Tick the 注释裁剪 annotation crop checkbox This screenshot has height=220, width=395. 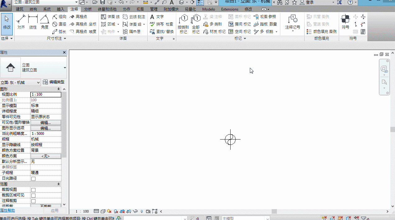(x=34, y=201)
